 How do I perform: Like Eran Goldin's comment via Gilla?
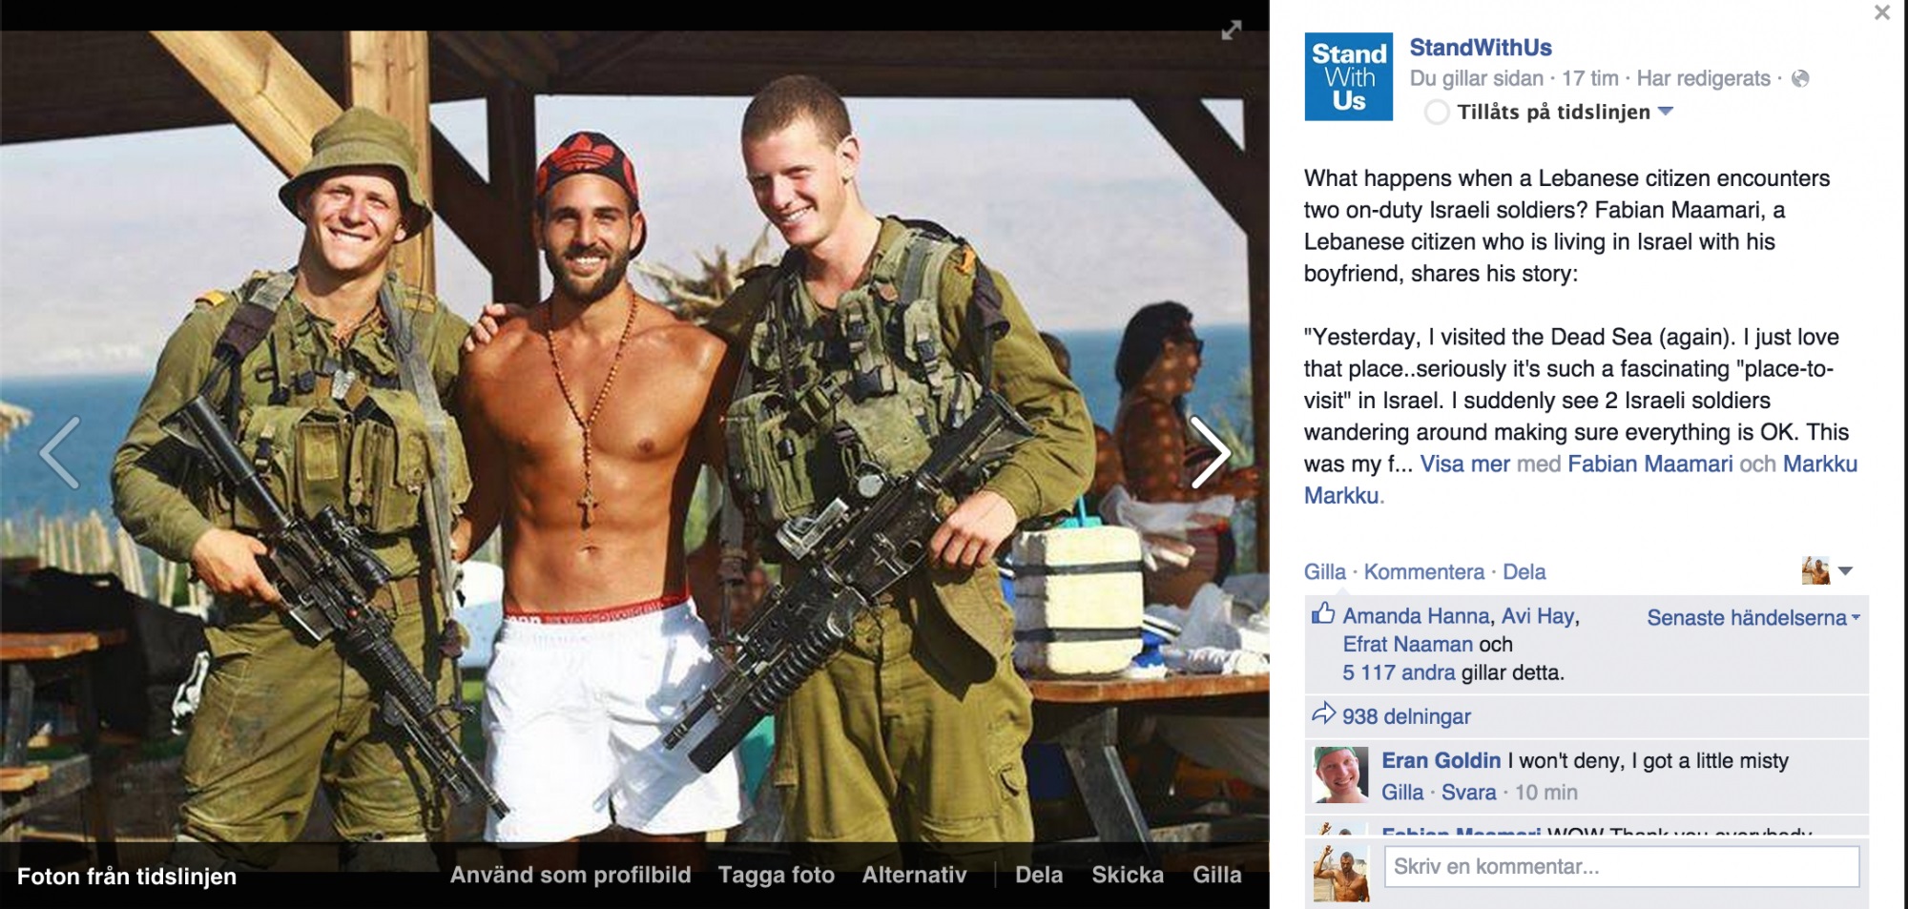[x=1402, y=793]
